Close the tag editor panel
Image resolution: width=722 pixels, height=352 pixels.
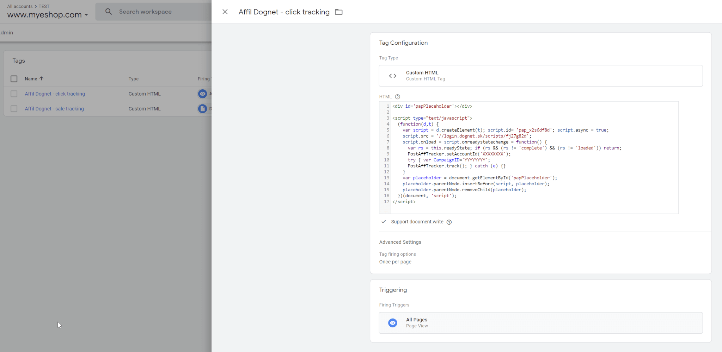[x=225, y=12]
